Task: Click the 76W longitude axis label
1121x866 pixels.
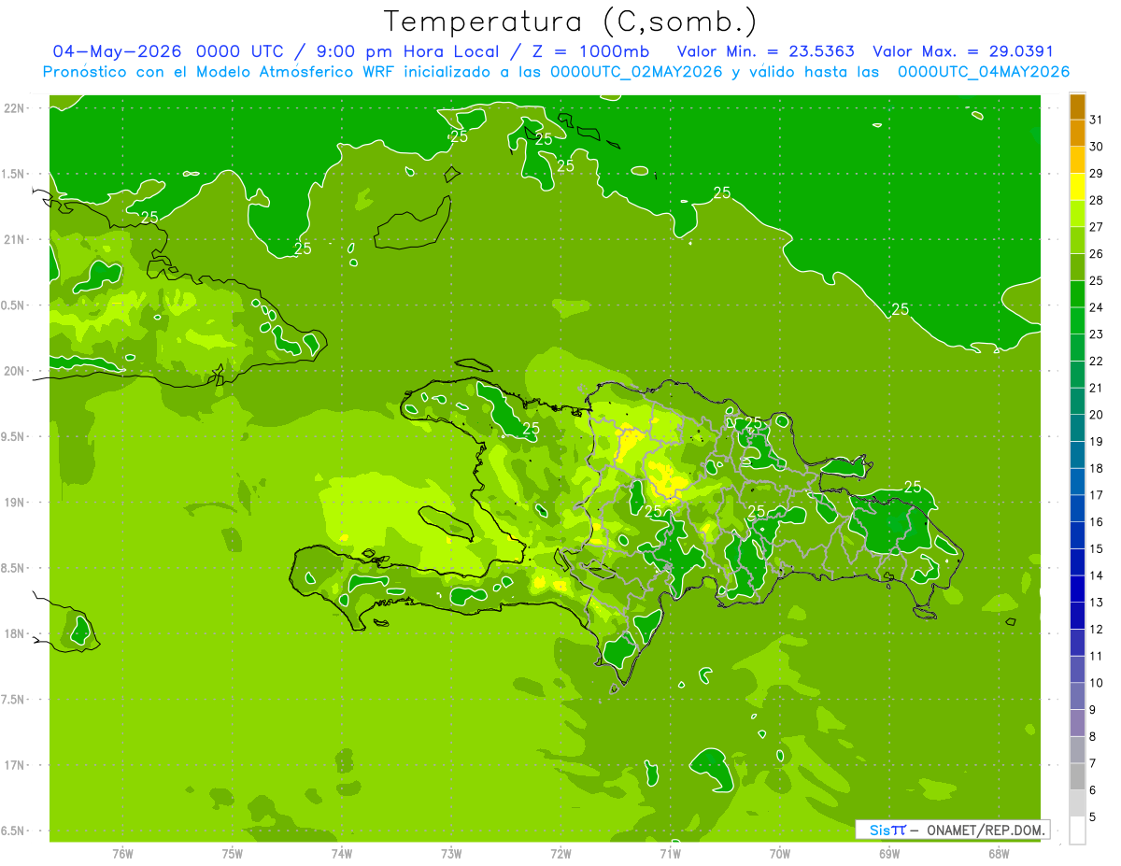Action: coord(122,854)
